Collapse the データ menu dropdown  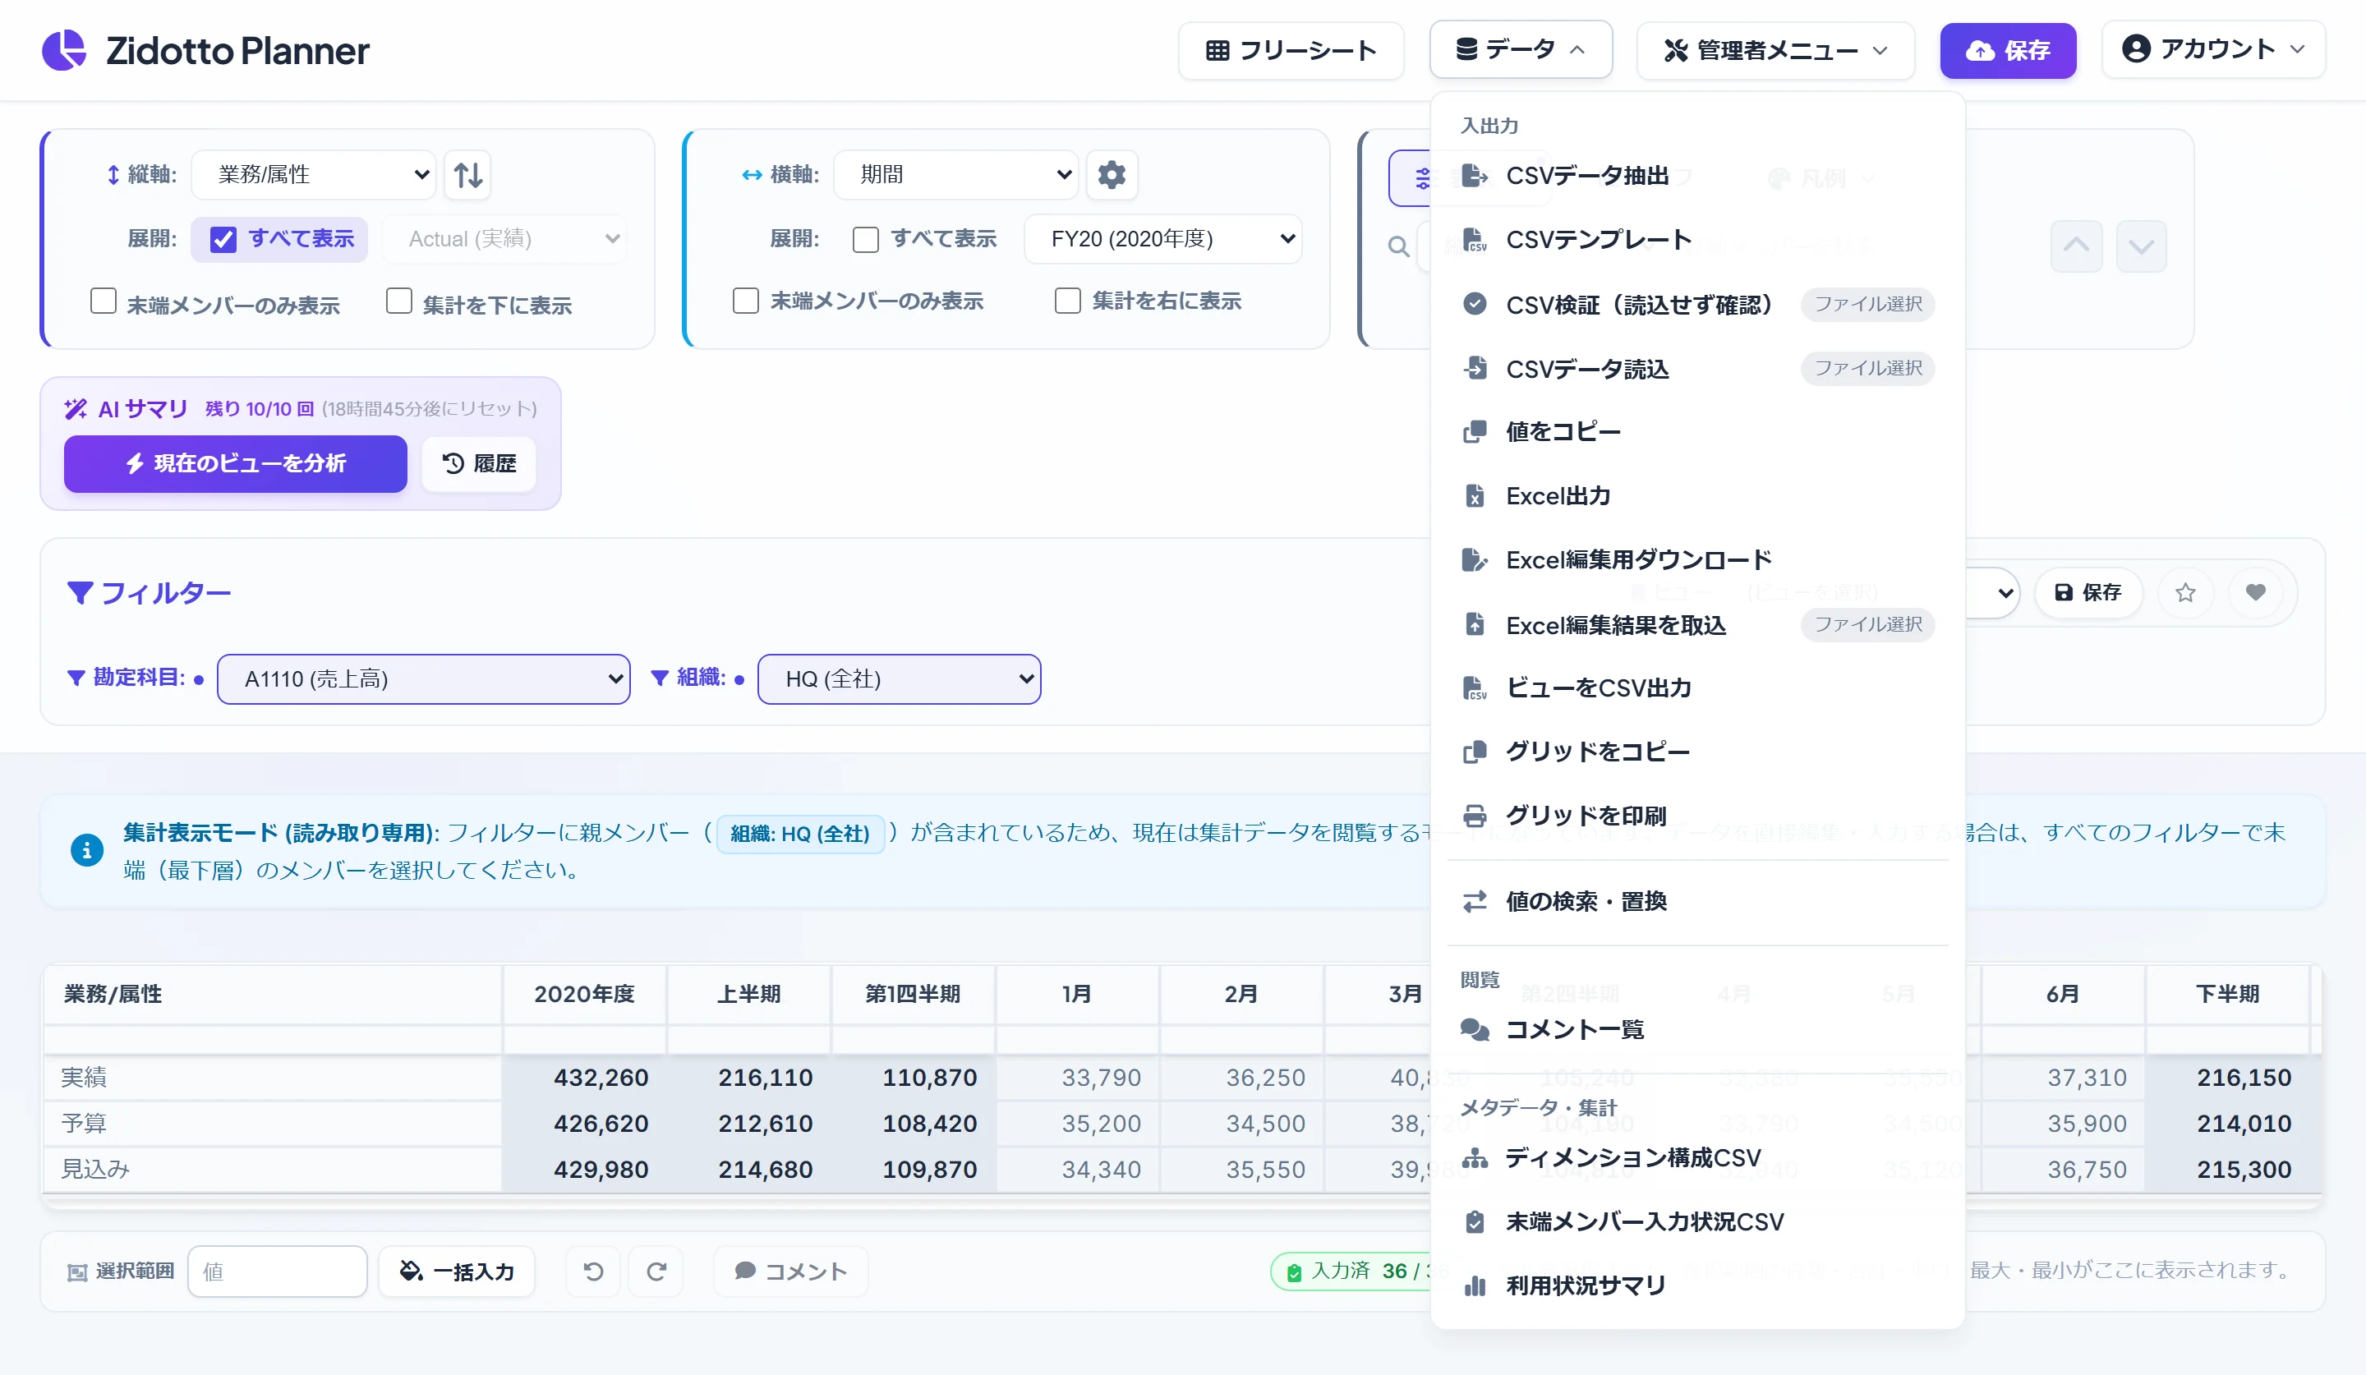click(x=1521, y=50)
